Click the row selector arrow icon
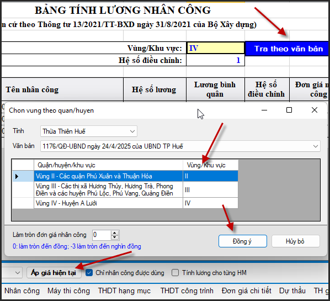The image size is (330, 301). point(17,176)
